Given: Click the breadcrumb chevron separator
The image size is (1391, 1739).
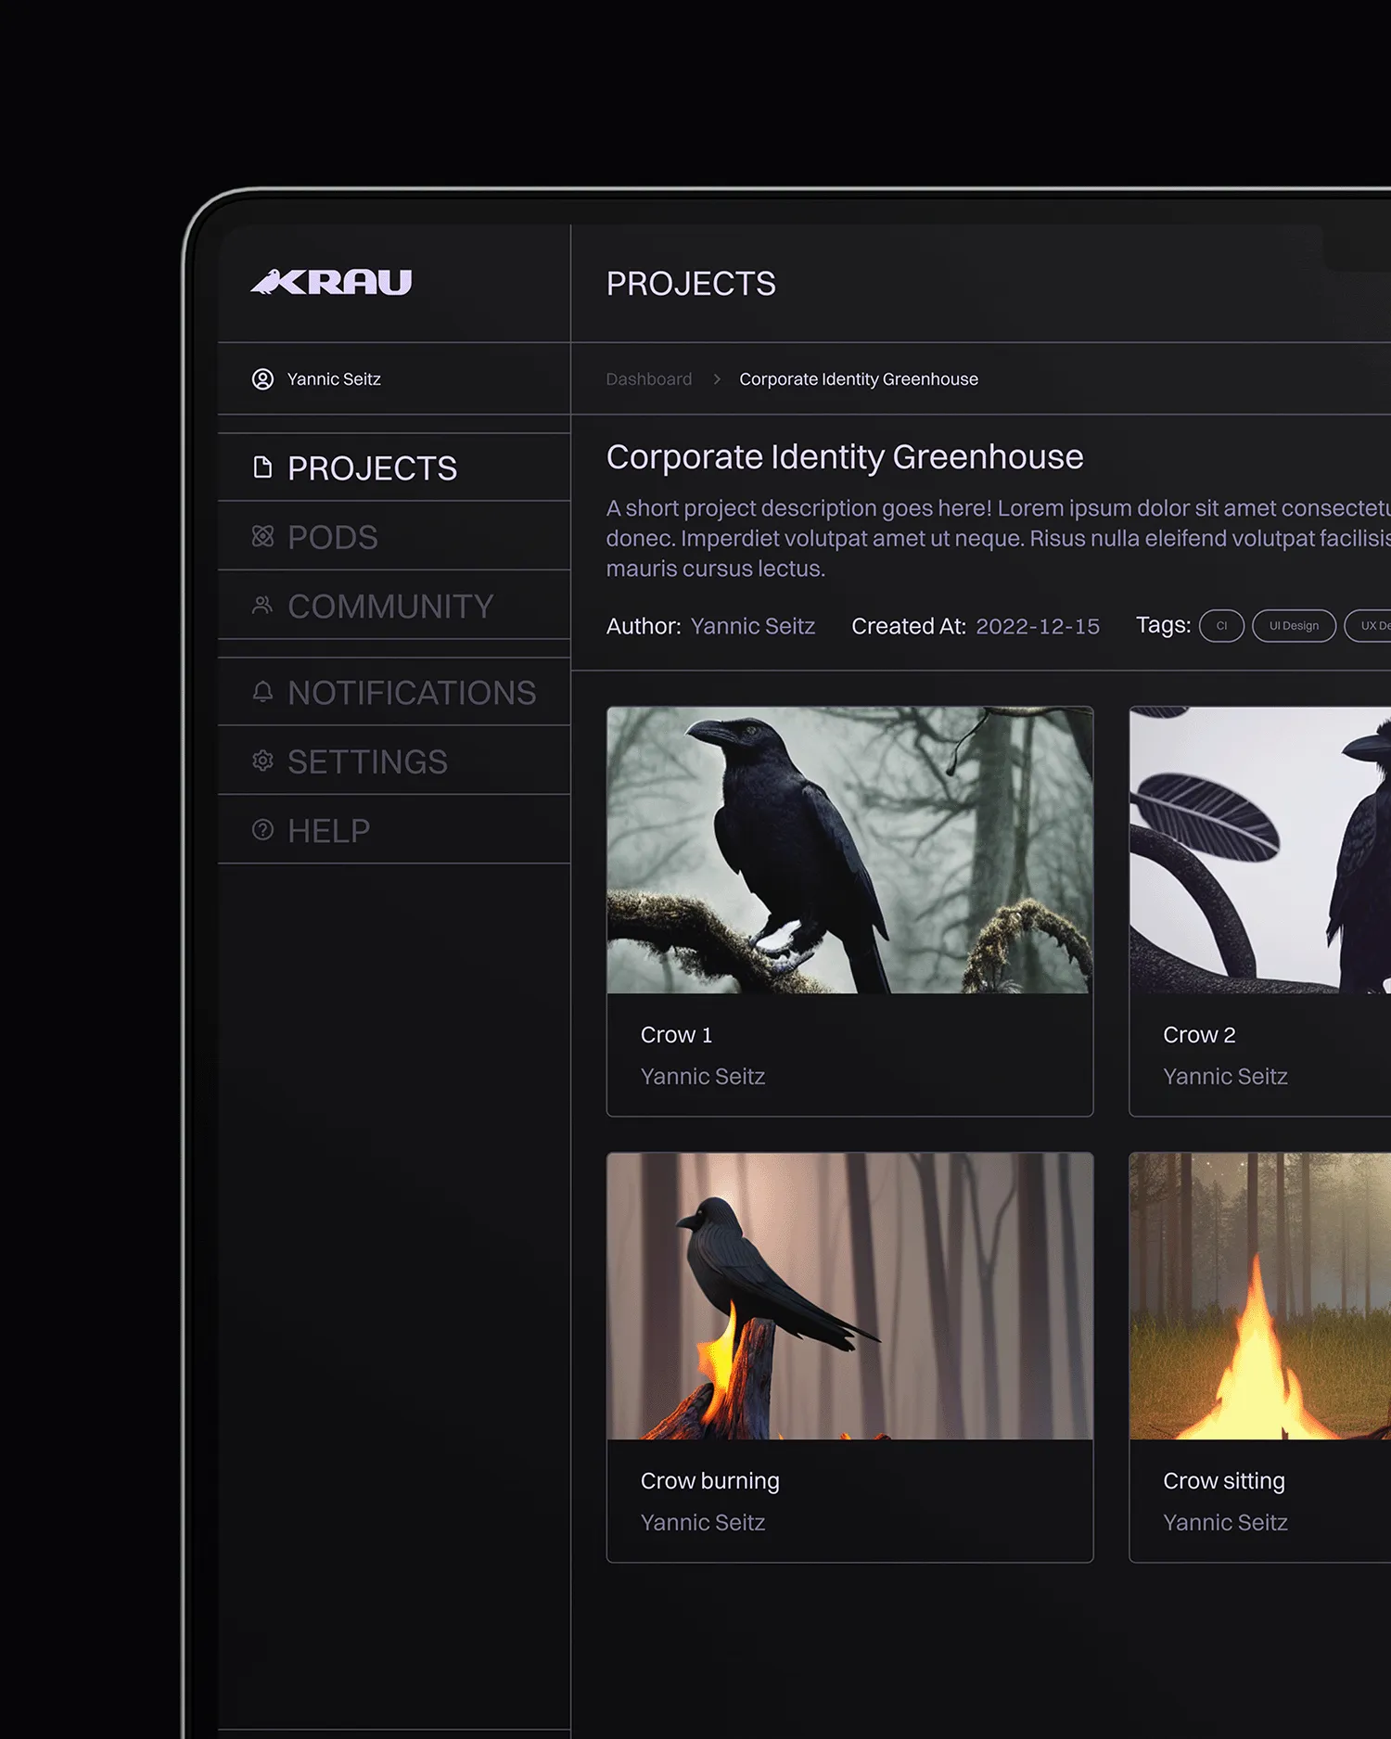Looking at the screenshot, I should [x=716, y=379].
